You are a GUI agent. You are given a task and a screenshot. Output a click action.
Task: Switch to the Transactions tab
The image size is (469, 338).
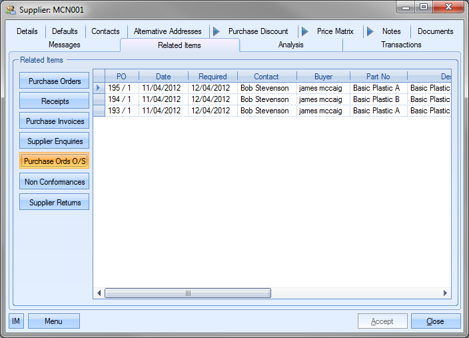pyautogui.click(x=401, y=45)
